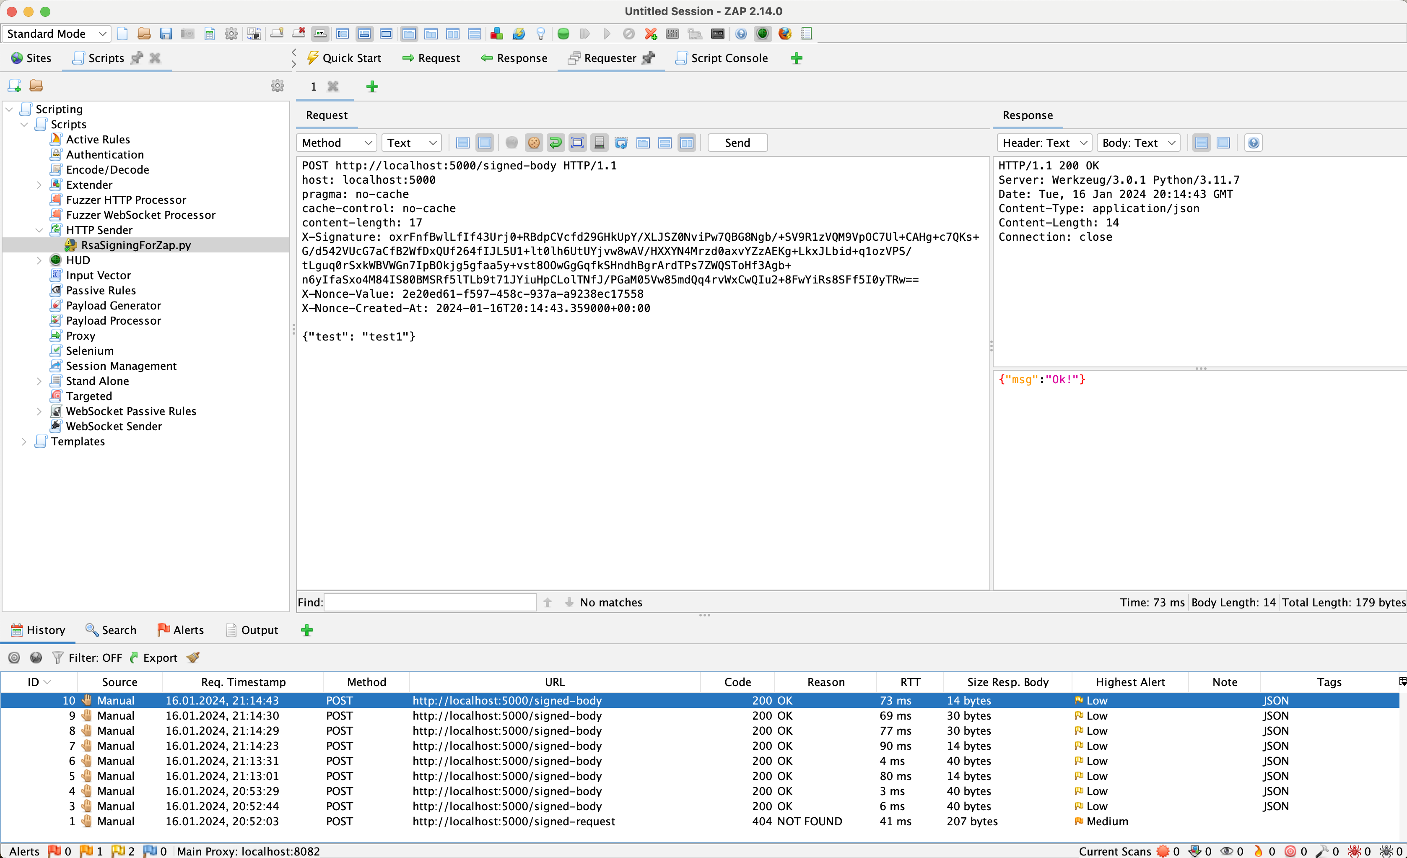Click the ZAP Help question mark icon
This screenshot has width=1407, height=858.
(x=741, y=34)
